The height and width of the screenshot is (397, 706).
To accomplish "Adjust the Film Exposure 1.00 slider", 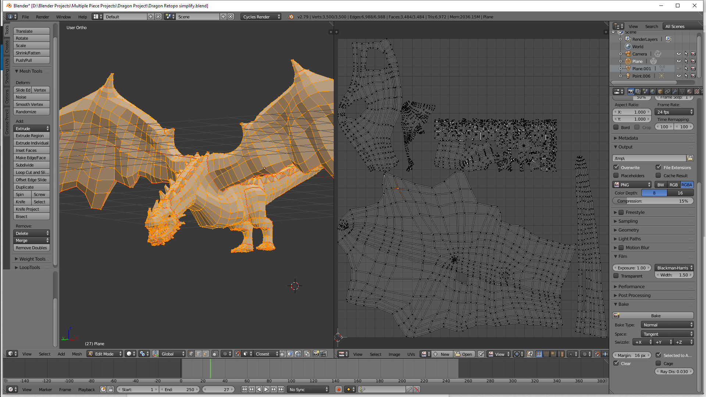I will point(632,268).
